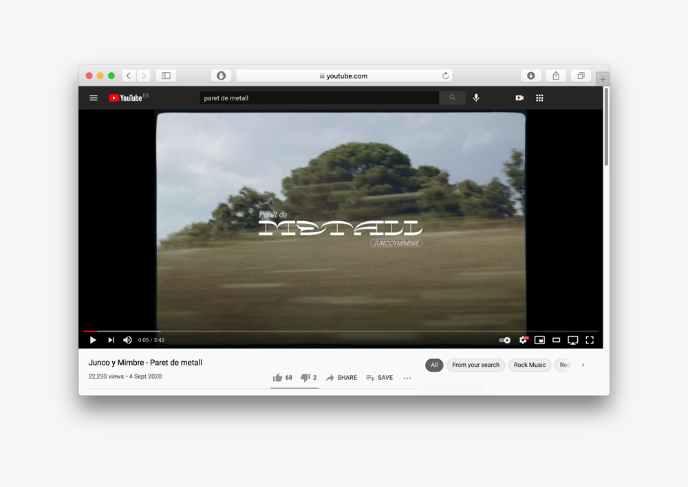Screen dimensions: 688x487
Task: Select the partially visible Rec chip
Action: [x=564, y=365]
